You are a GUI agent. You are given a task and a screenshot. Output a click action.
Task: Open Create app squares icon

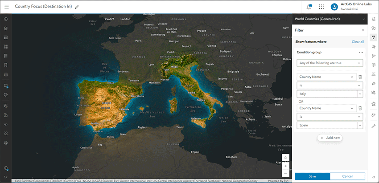click(x=6, y=134)
